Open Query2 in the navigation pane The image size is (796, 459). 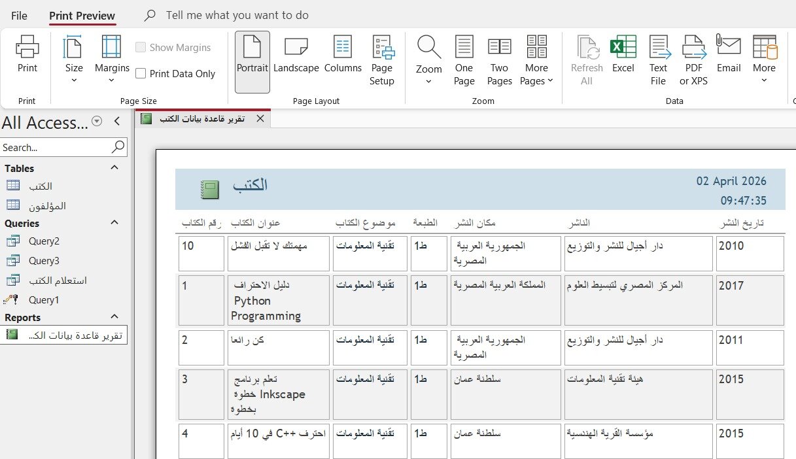44,241
